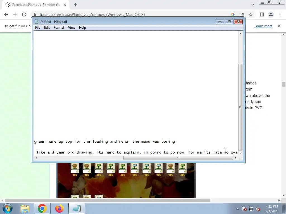The width and height of the screenshot is (286, 214).
Task: Select the Prerelease:Plants vs. Zombies tab
Action: pyautogui.click(x=36, y=5)
